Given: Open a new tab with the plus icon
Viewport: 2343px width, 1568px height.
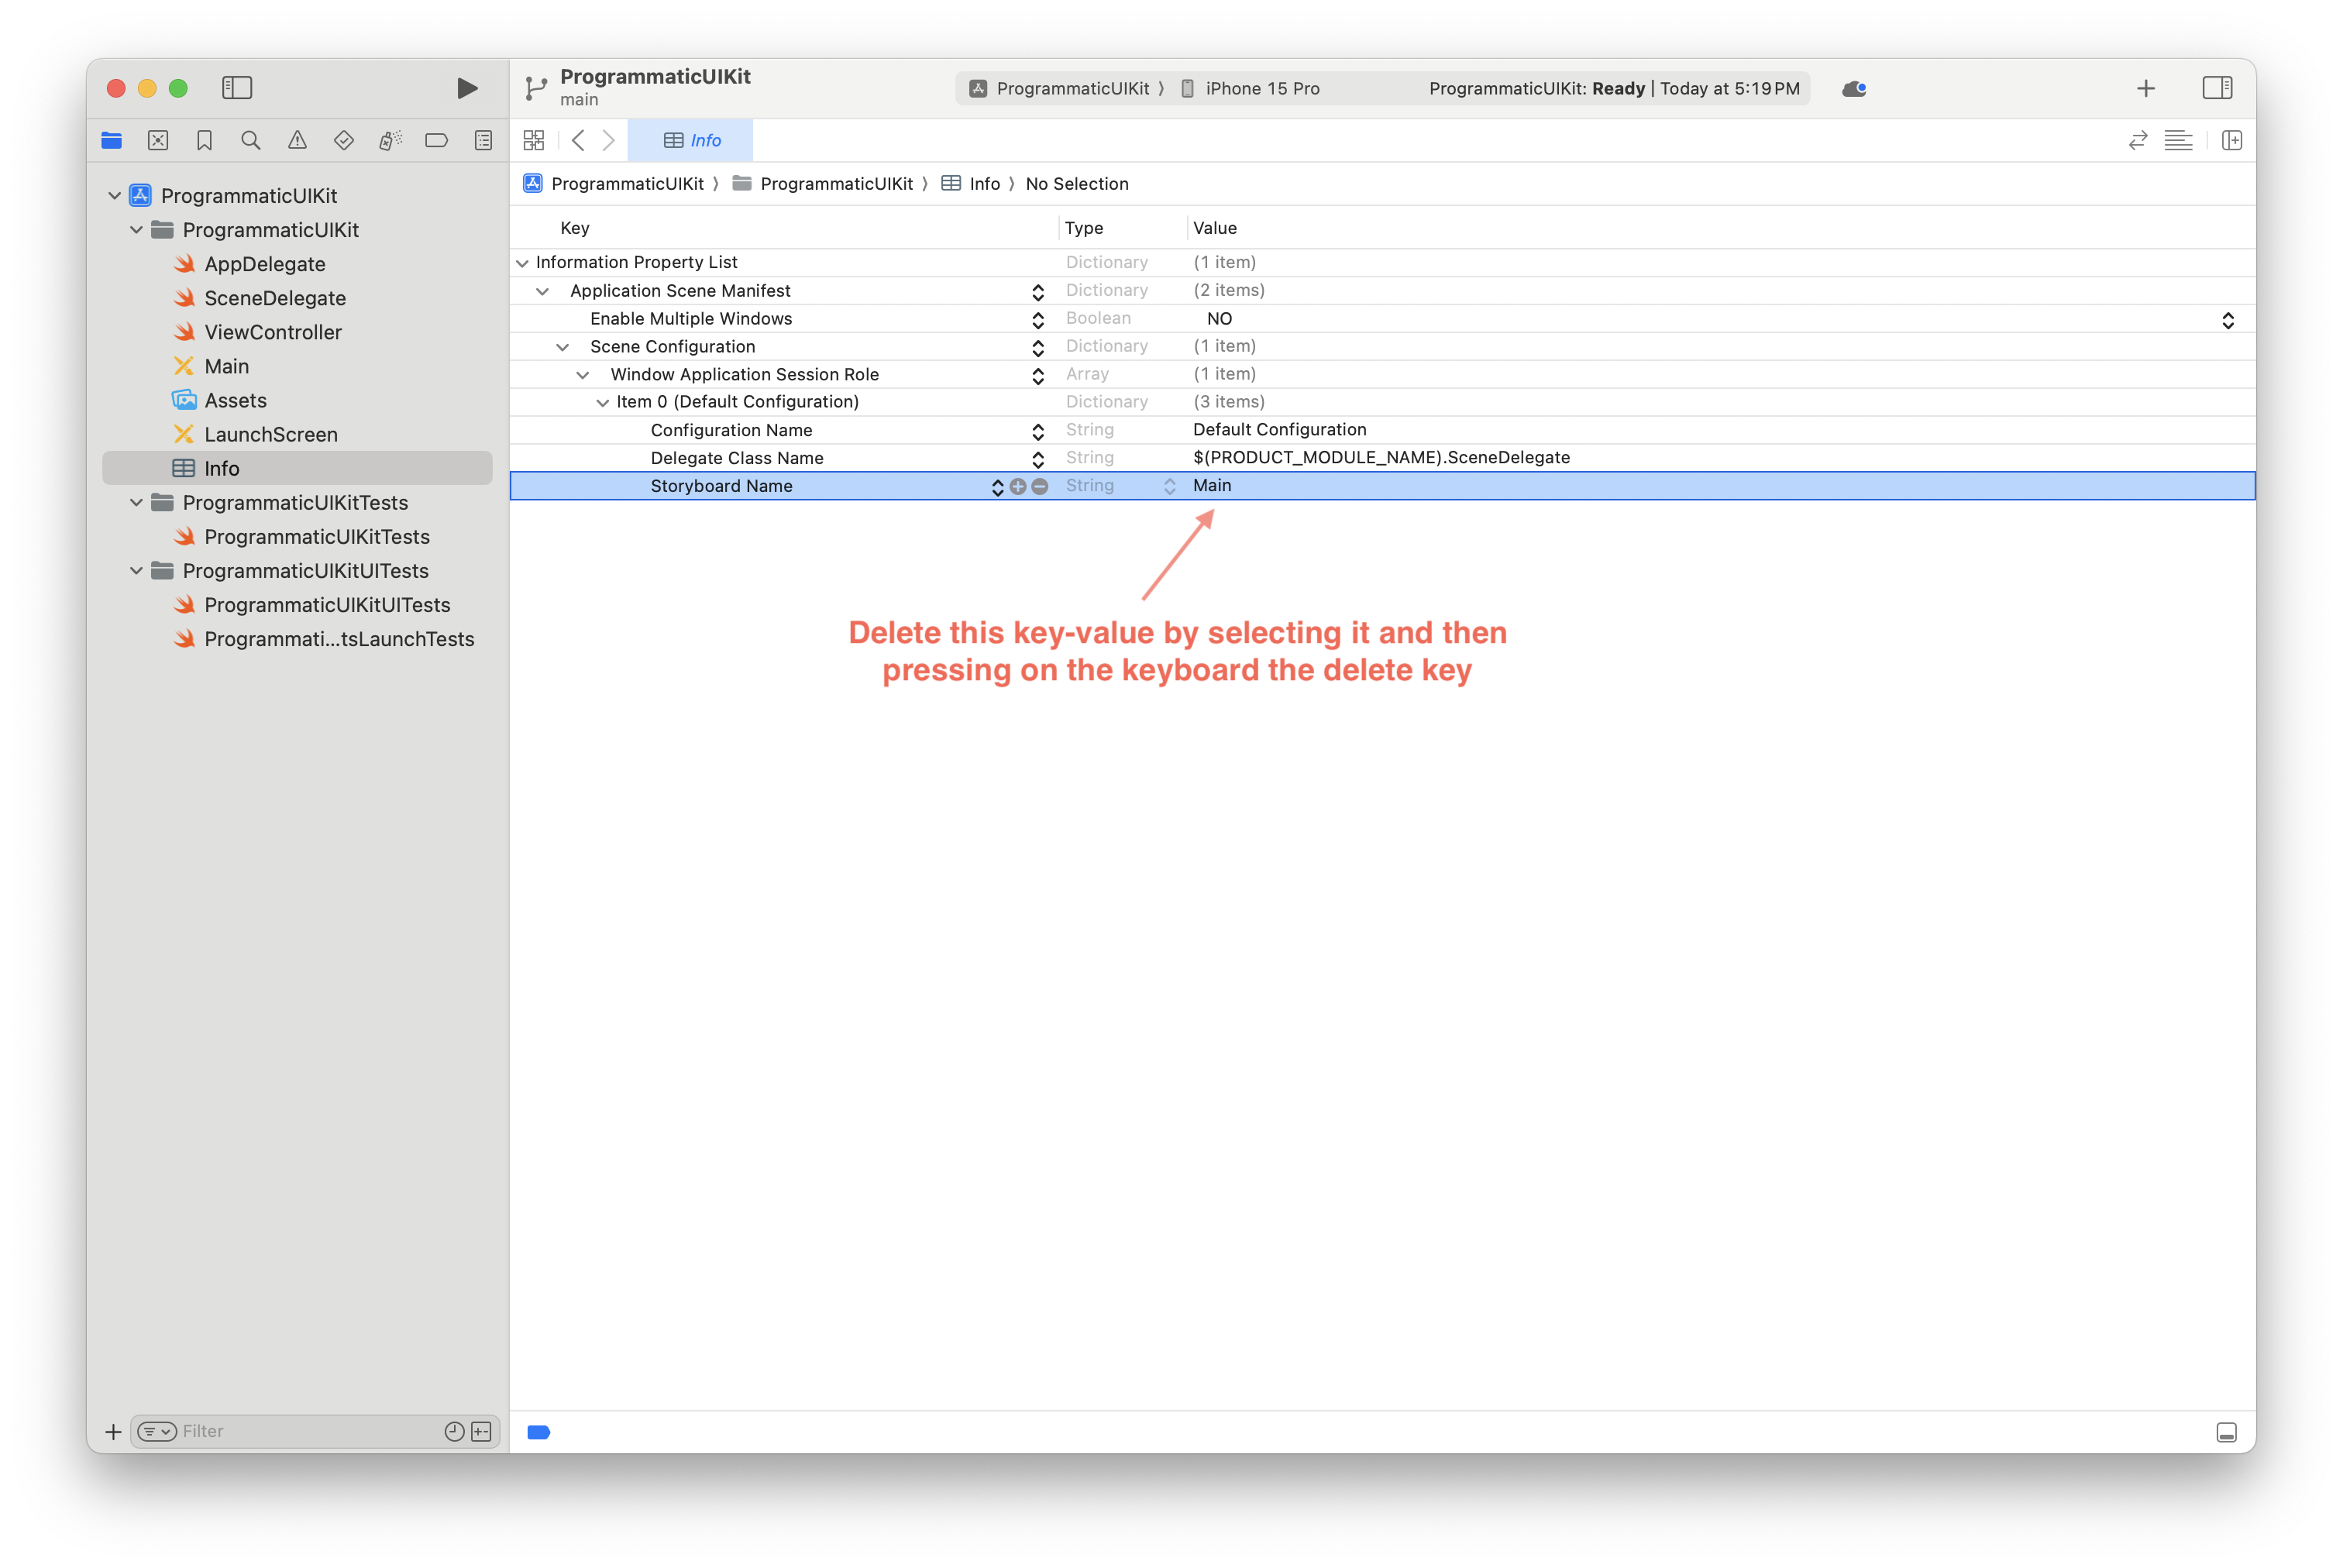Looking at the screenshot, I should click(x=2146, y=88).
